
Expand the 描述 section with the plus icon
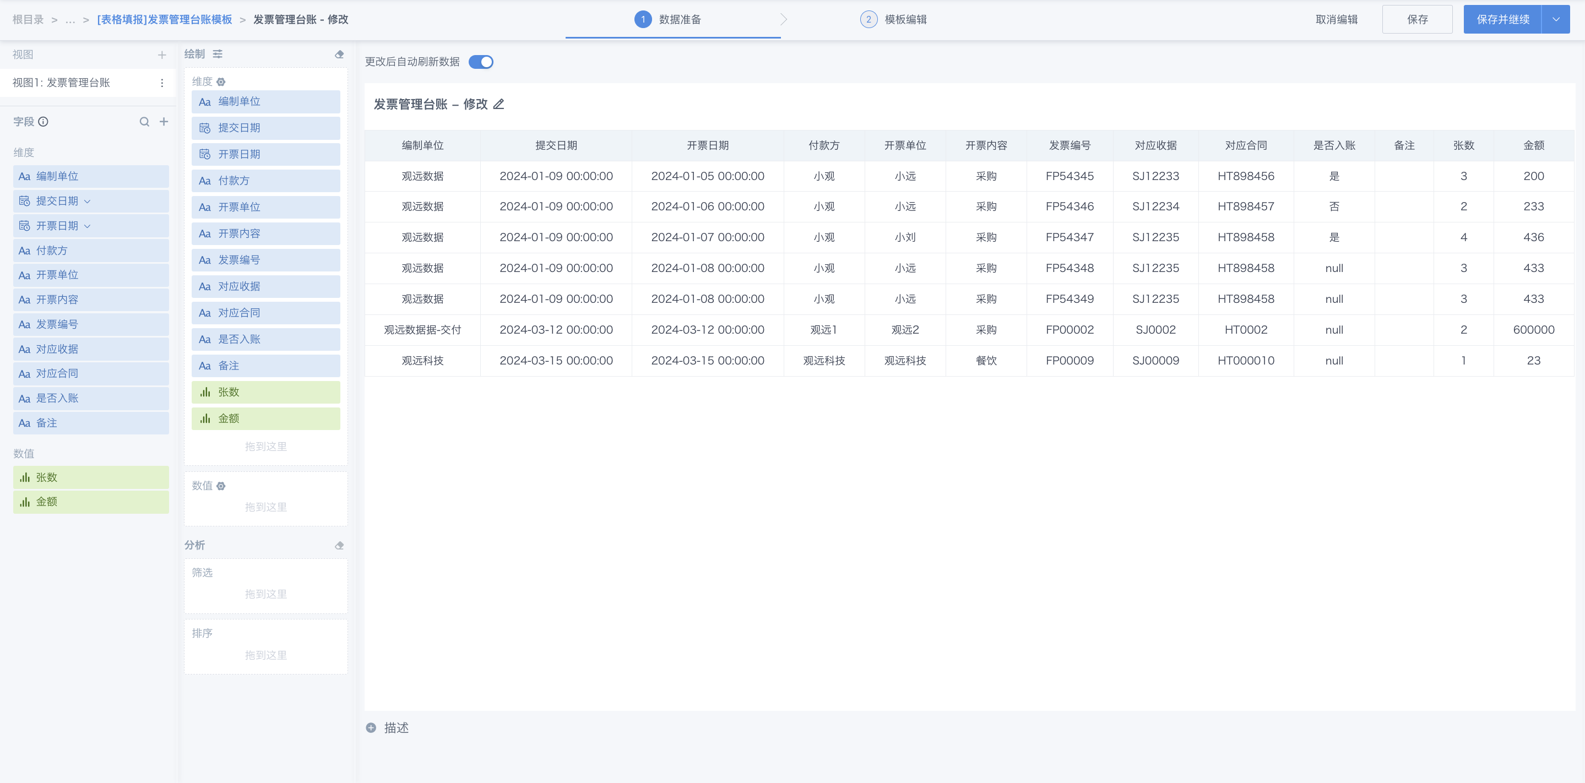(371, 727)
